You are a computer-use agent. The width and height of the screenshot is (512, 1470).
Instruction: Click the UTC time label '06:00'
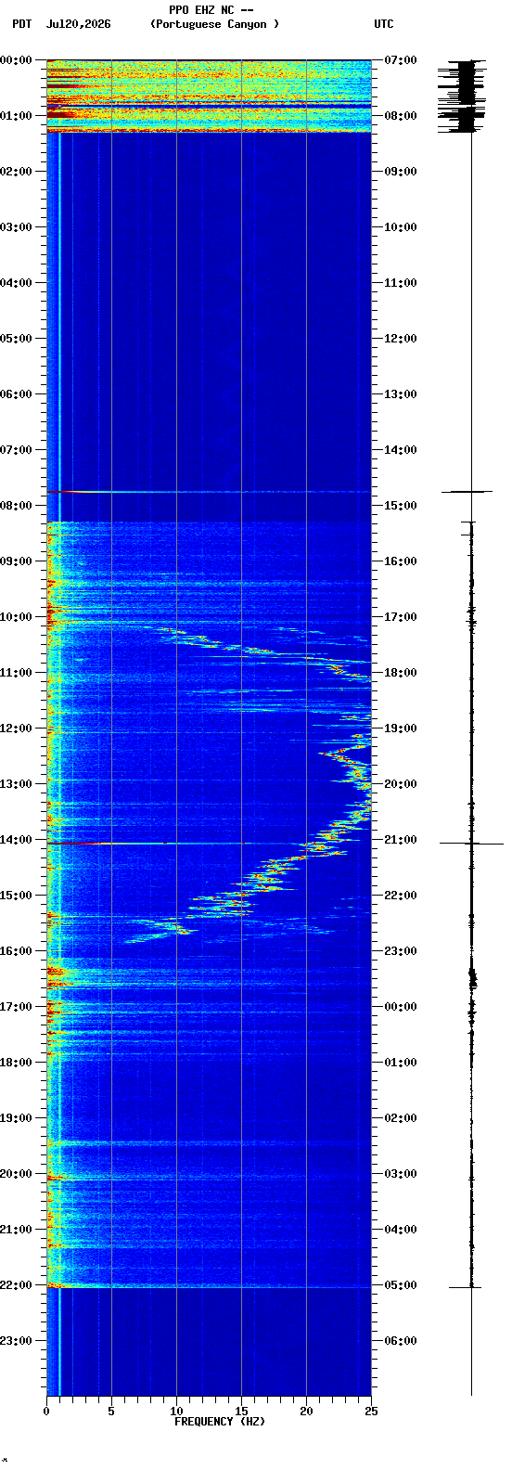[x=401, y=1340]
